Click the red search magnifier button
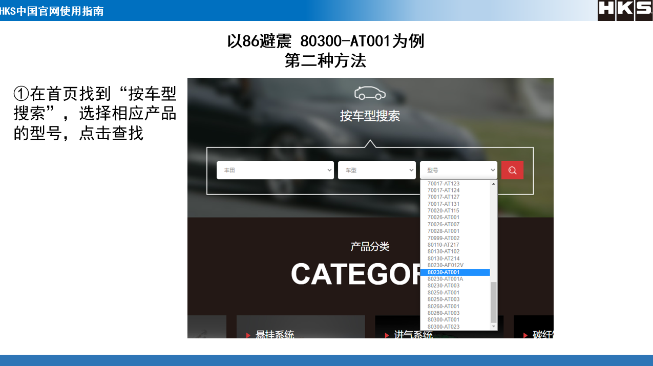This screenshot has width=653, height=366. (x=512, y=170)
